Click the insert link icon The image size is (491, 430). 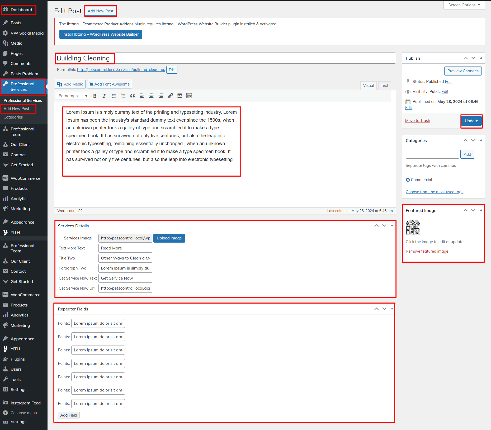[170, 96]
